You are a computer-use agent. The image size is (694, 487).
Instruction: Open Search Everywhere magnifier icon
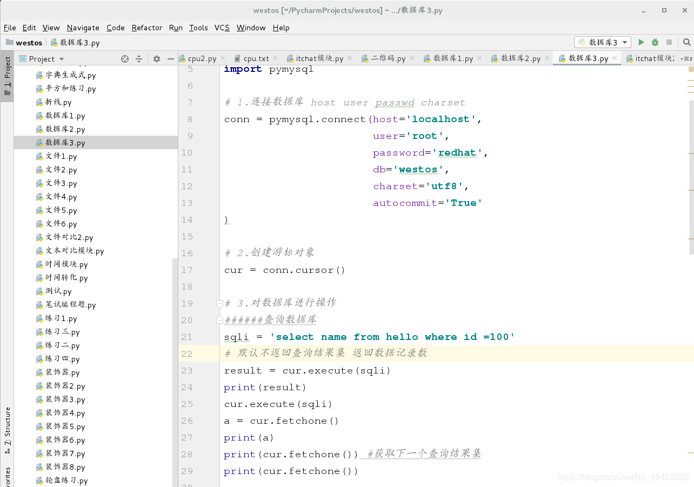686,42
